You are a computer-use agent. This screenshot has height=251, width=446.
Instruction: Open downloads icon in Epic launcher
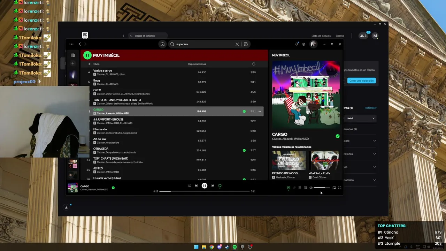coord(66,207)
